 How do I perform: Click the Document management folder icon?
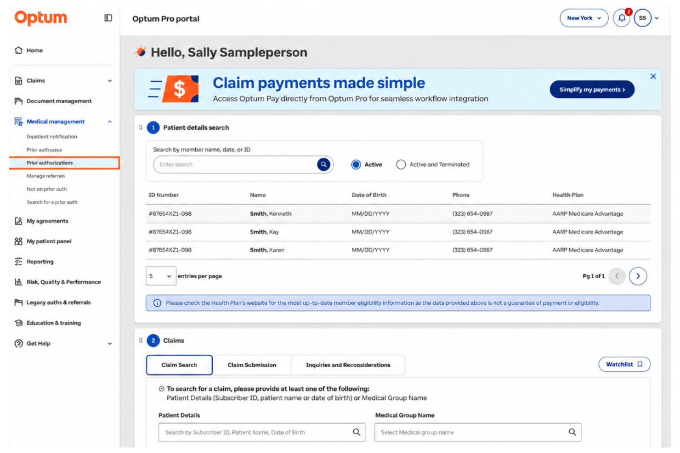click(x=18, y=101)
